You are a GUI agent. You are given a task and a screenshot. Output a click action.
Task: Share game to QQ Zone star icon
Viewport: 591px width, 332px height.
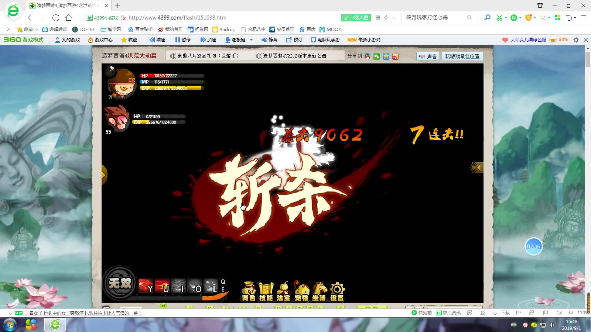click(386, 56)
